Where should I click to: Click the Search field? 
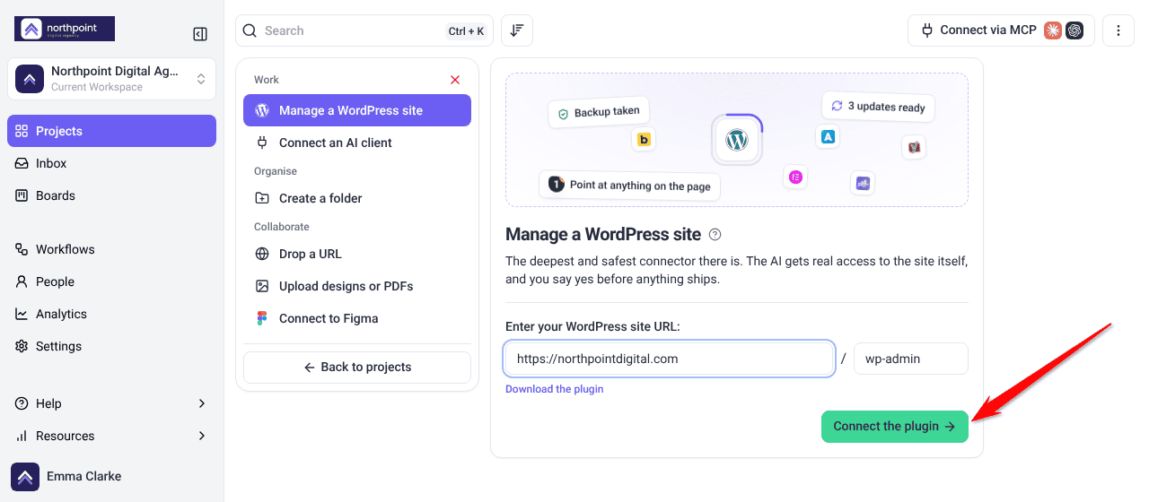364,30
